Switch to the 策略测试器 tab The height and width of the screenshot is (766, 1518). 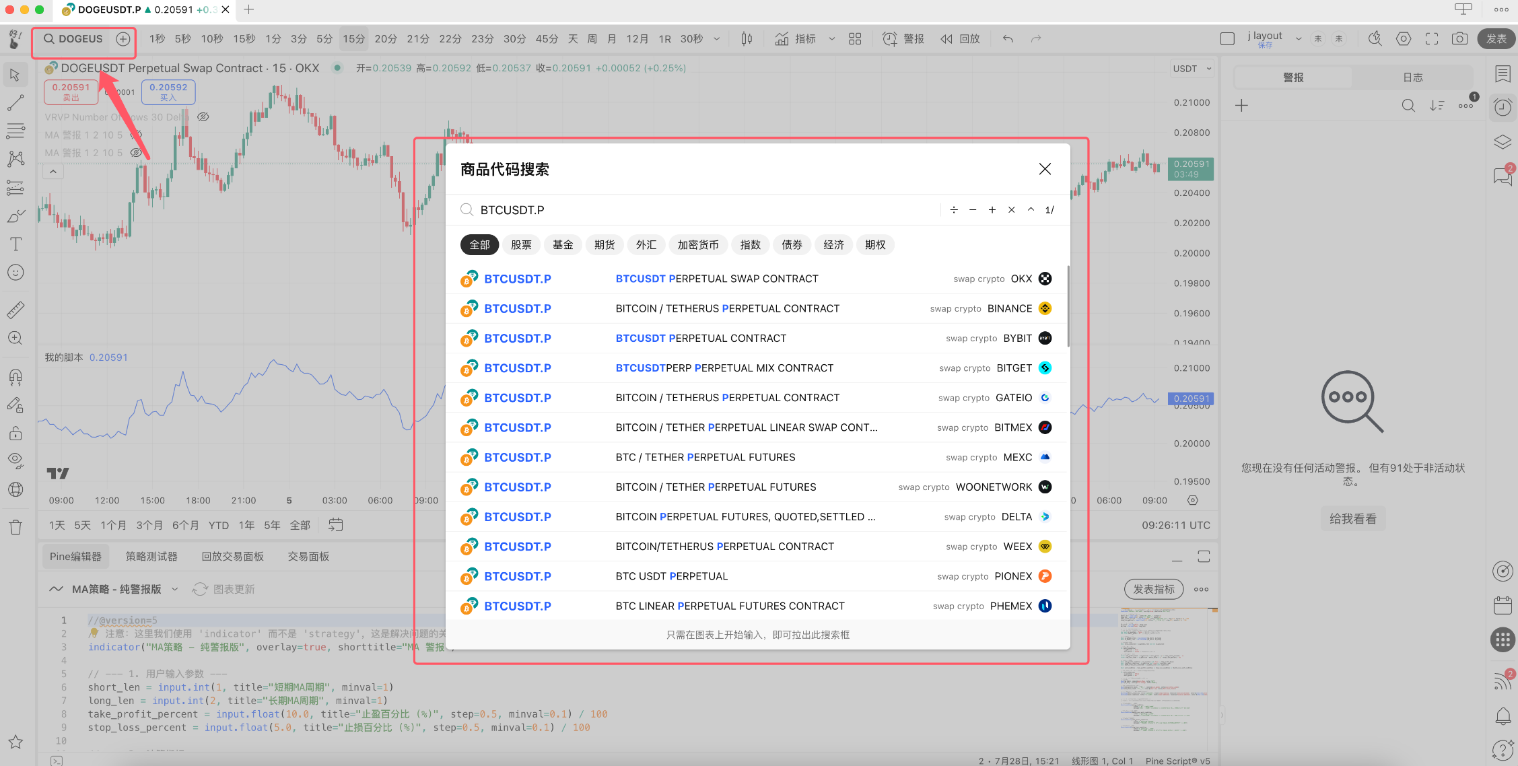tap(151, 557)
